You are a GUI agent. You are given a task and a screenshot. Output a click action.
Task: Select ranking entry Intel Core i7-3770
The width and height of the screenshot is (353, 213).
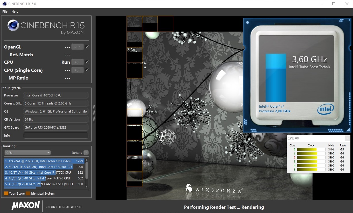point(44,178)
